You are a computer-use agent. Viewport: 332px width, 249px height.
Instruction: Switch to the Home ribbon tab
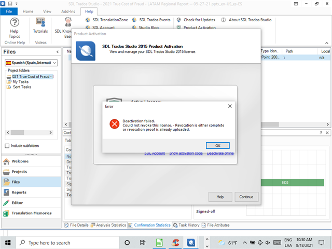click(x=28, y=11)
